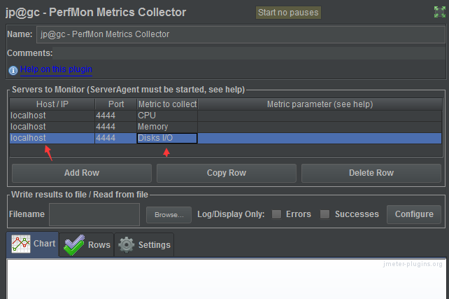Switch to the Rows tab

(87, 245)
